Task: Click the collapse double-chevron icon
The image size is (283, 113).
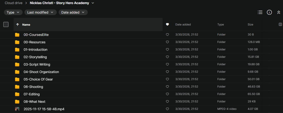Action: (279, 12)
